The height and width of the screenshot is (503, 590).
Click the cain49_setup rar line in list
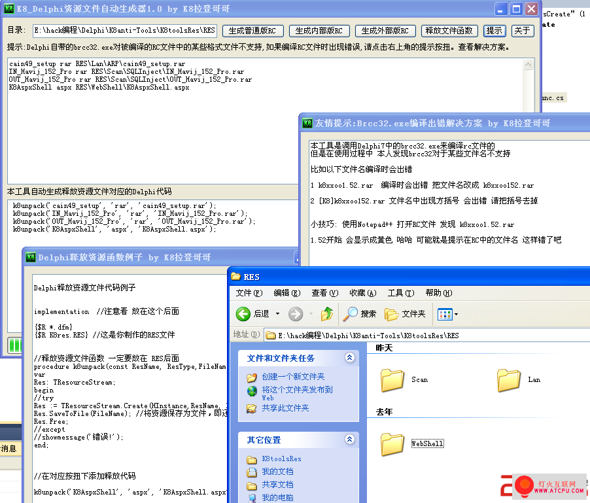(x=97, y=64)
